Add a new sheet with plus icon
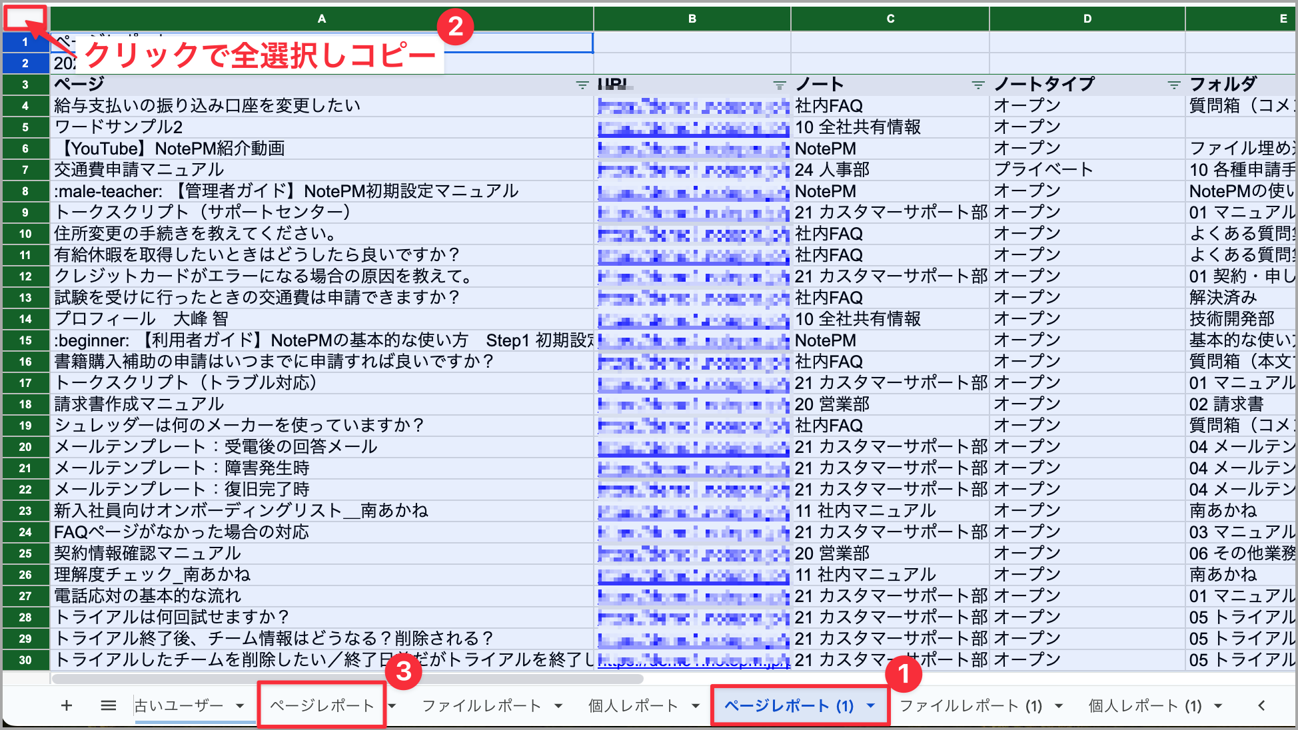The height and width of the screenshot is (730, 1298). pyautogui.click(x=67, y=705)
